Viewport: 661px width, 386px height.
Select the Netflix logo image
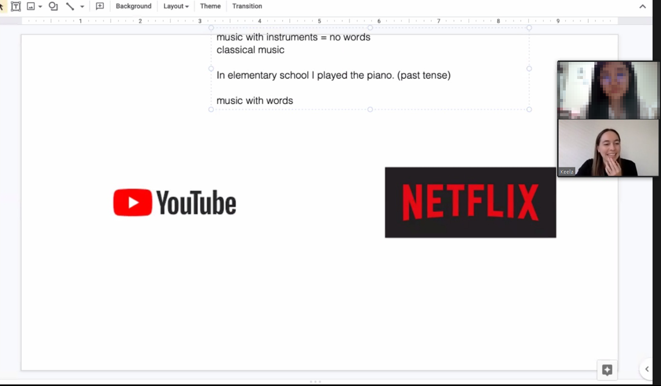pos(471,202)
